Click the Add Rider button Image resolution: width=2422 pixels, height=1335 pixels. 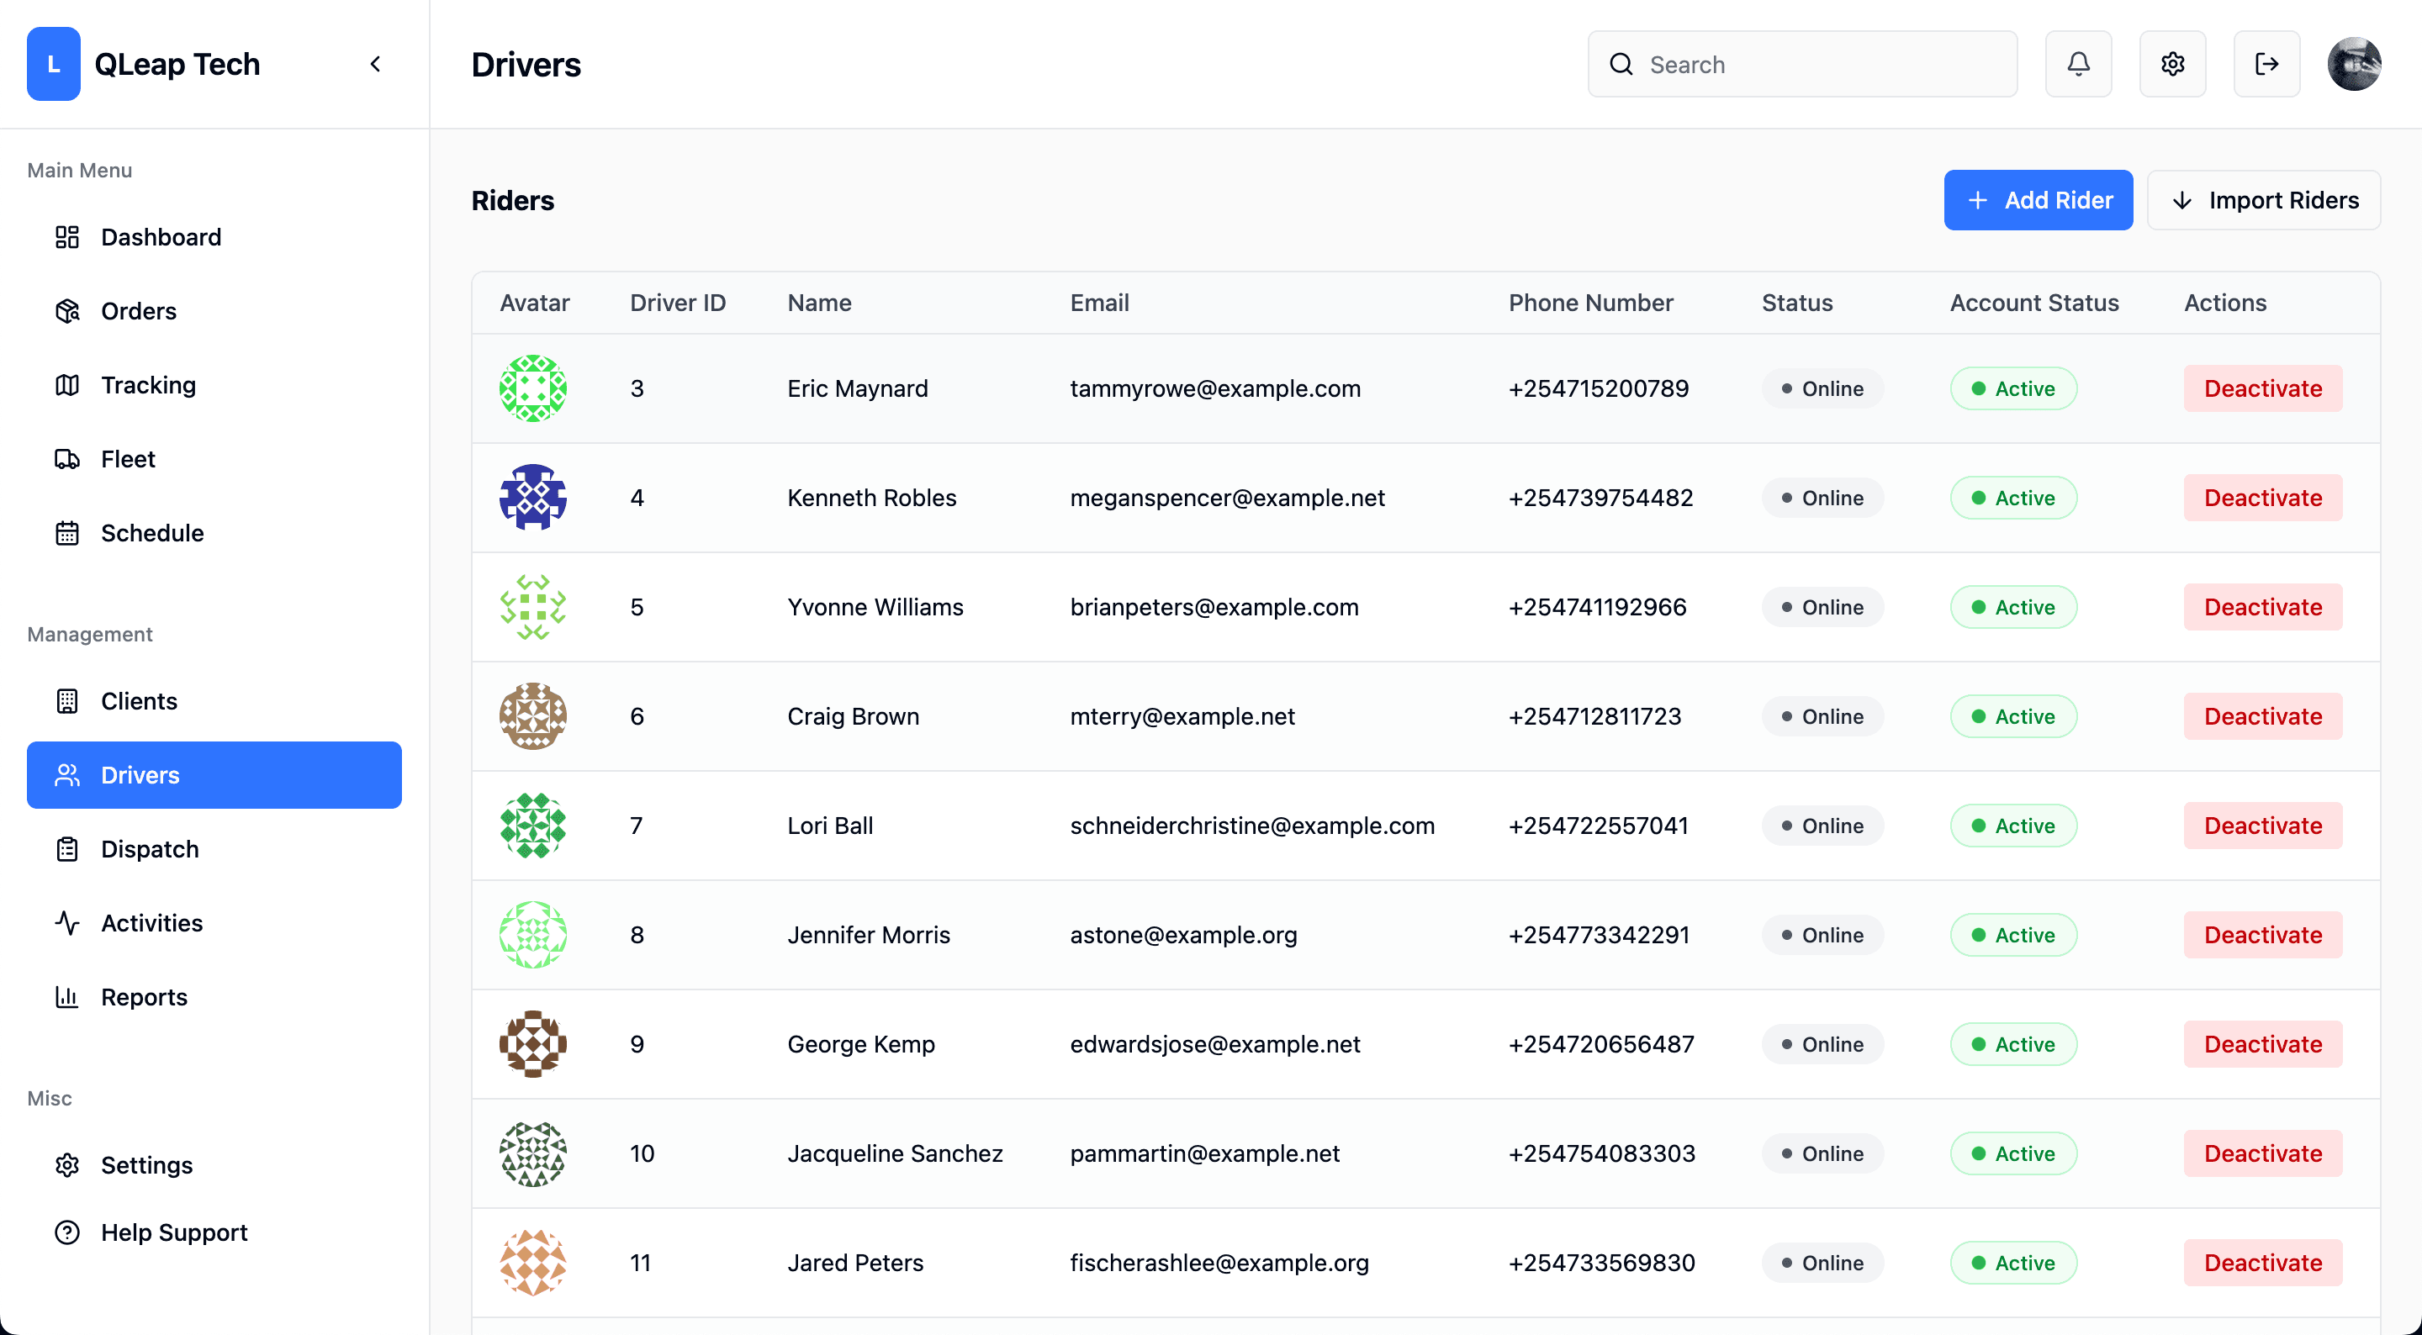pos(2038,200)
